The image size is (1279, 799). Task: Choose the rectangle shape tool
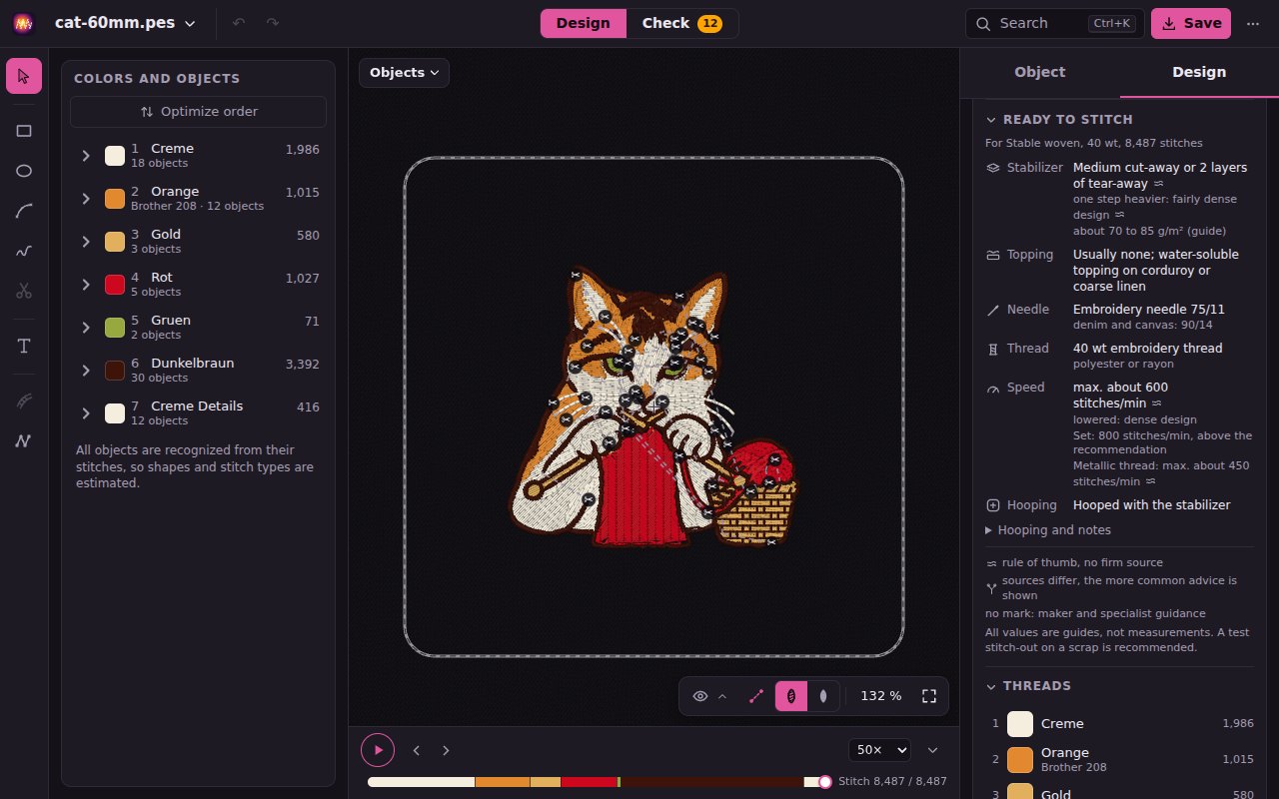[x=24, y=131]
